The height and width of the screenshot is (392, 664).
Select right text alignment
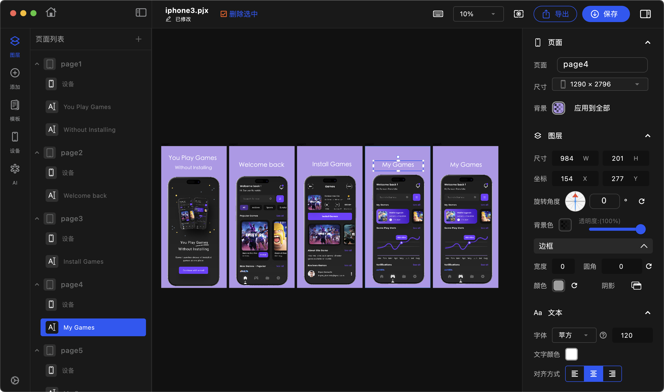point(612,374)
